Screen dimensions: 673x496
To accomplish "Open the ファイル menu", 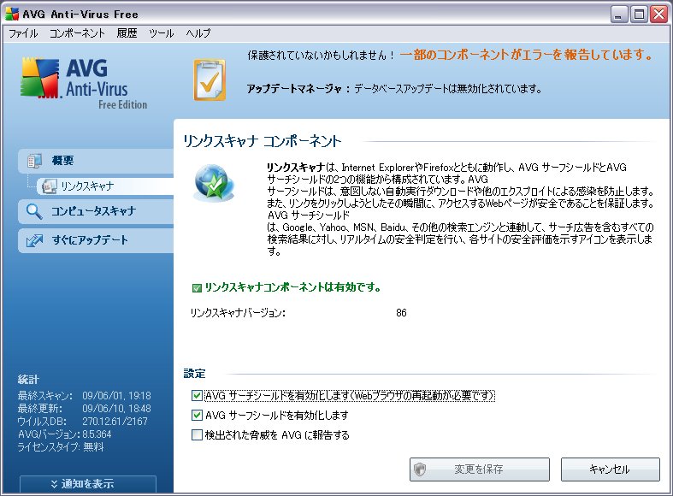I will pyautogui.click(x=23, y=33).
